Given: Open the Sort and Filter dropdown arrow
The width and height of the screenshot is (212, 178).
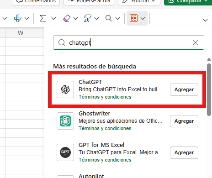Looking at the screenshot, I should 96,19.
